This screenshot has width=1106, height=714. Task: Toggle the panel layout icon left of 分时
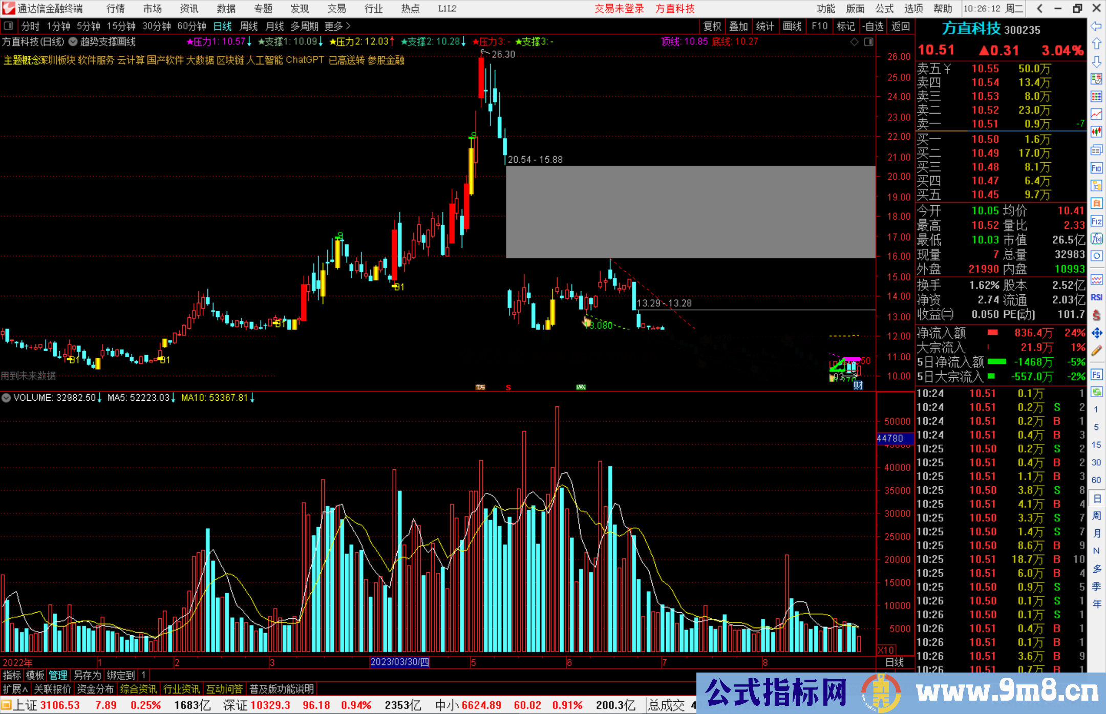pos(9,26)
